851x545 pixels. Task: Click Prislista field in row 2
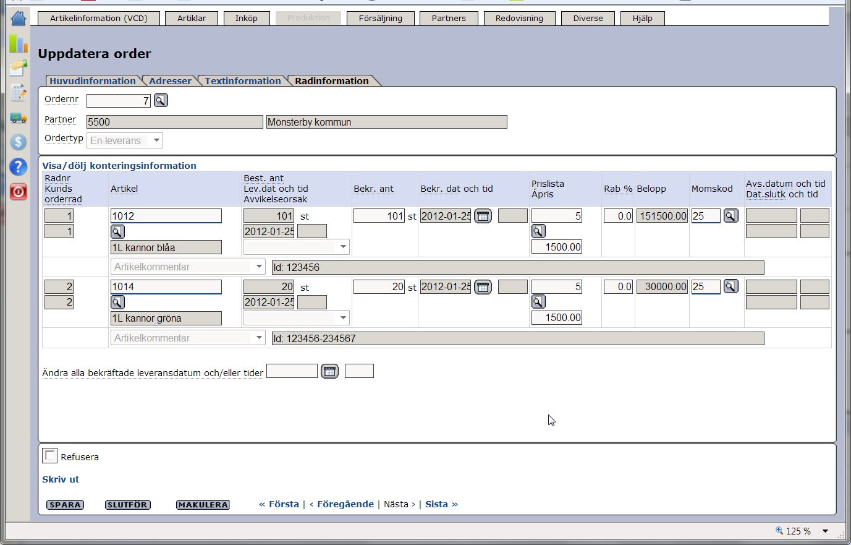(x=557, y=286)
